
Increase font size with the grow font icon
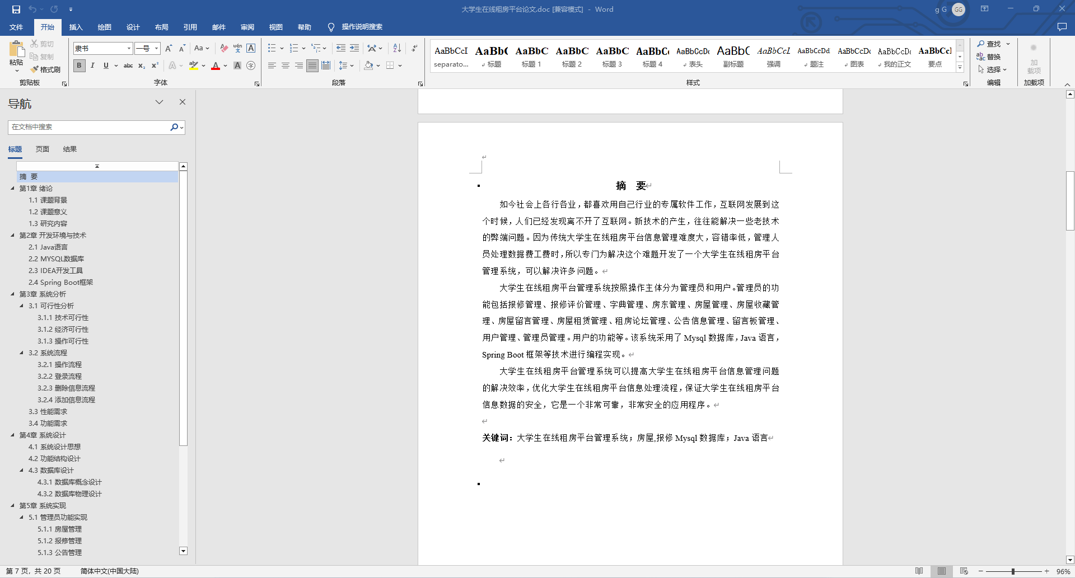(169, 48)
